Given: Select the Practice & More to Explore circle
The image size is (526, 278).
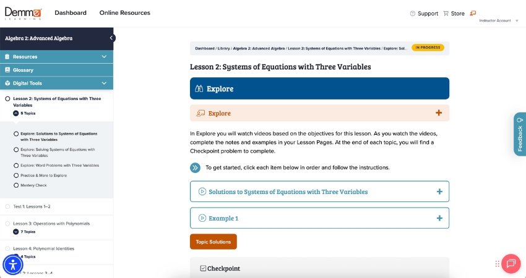Looking at the screenshot, I should [15, 175].
